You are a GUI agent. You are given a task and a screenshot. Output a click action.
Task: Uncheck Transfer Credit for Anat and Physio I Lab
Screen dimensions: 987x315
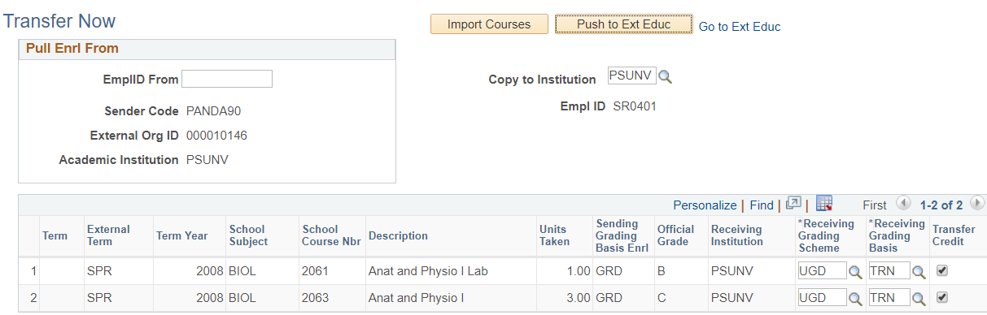942,271
